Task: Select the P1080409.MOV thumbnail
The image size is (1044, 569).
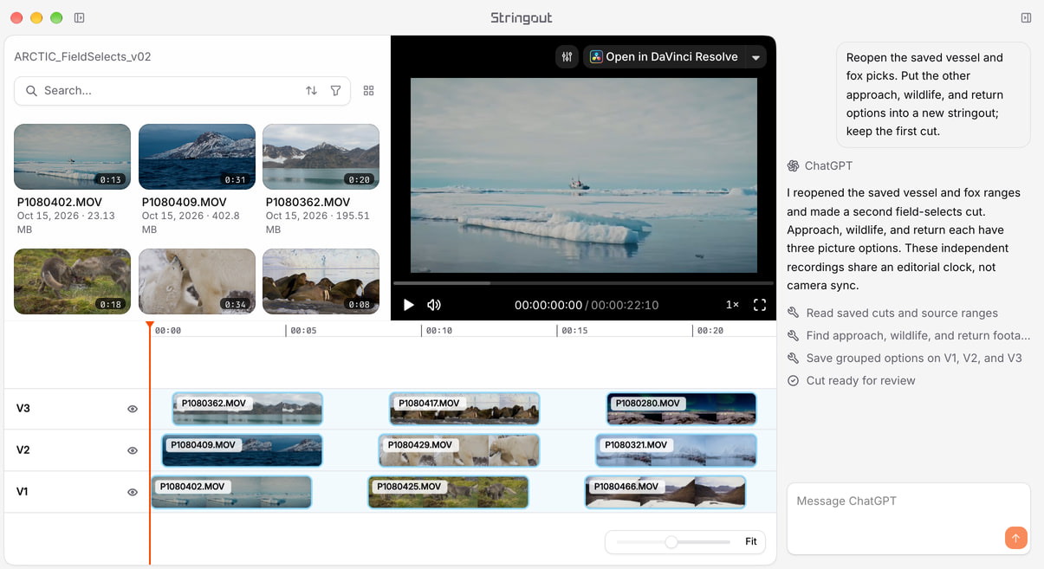Action: point(197,157)
